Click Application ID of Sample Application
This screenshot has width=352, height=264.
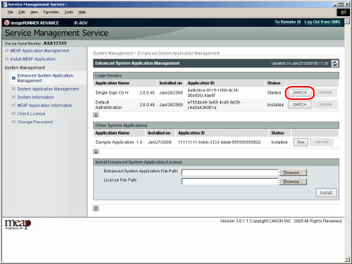tap(219, 142)
